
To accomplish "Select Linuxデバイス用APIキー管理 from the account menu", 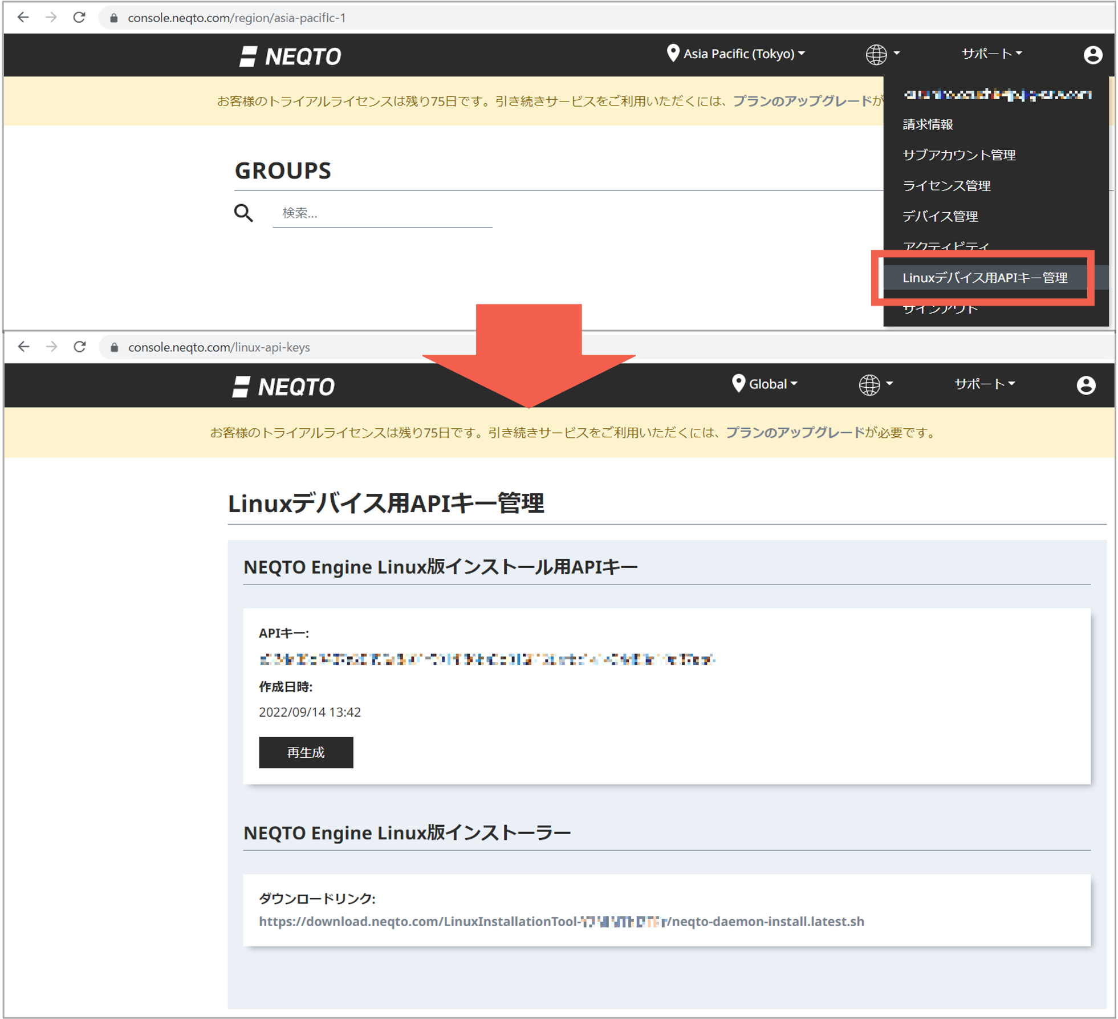I will point(986,278).
